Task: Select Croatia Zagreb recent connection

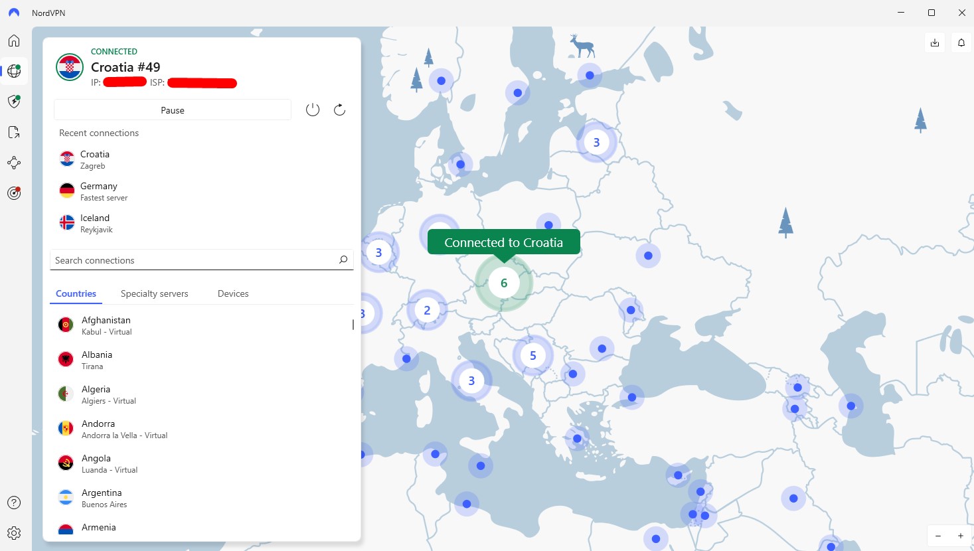Action: coord(201,159)
